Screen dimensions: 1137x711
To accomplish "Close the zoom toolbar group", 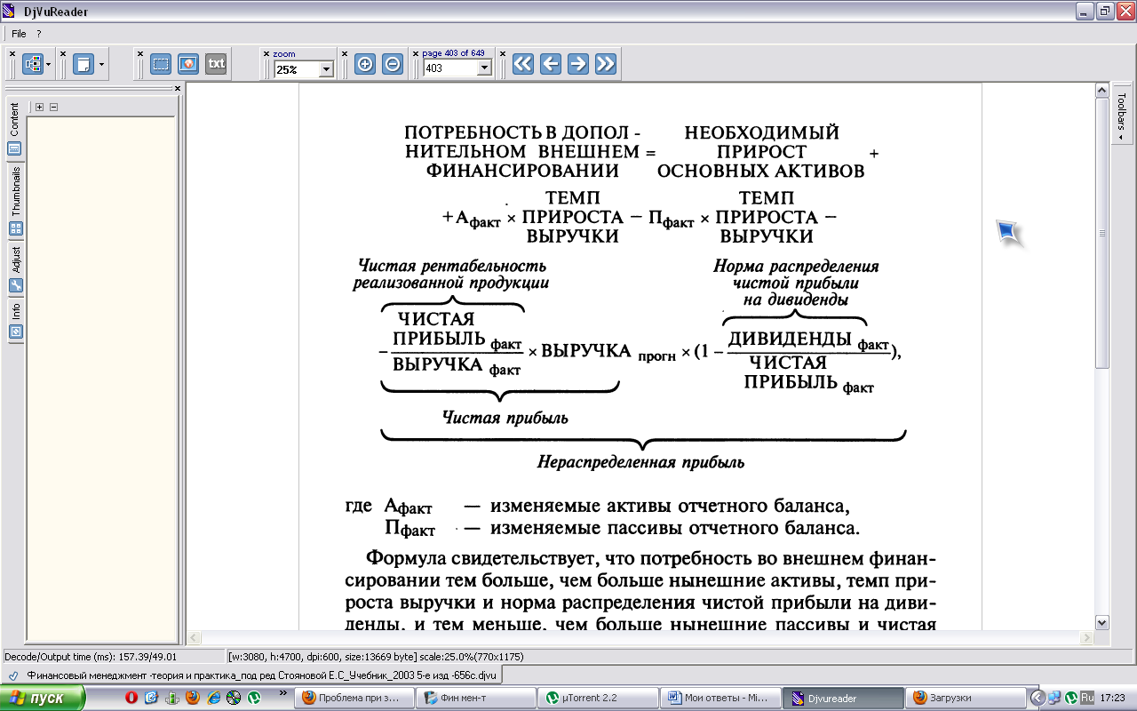I will pos(266,53).
